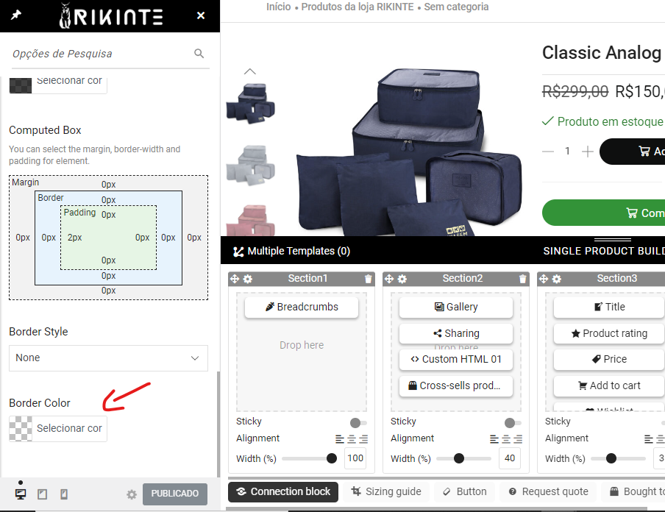Delete Section2 with trash icon
665x512 pixels.
point(522,279)
